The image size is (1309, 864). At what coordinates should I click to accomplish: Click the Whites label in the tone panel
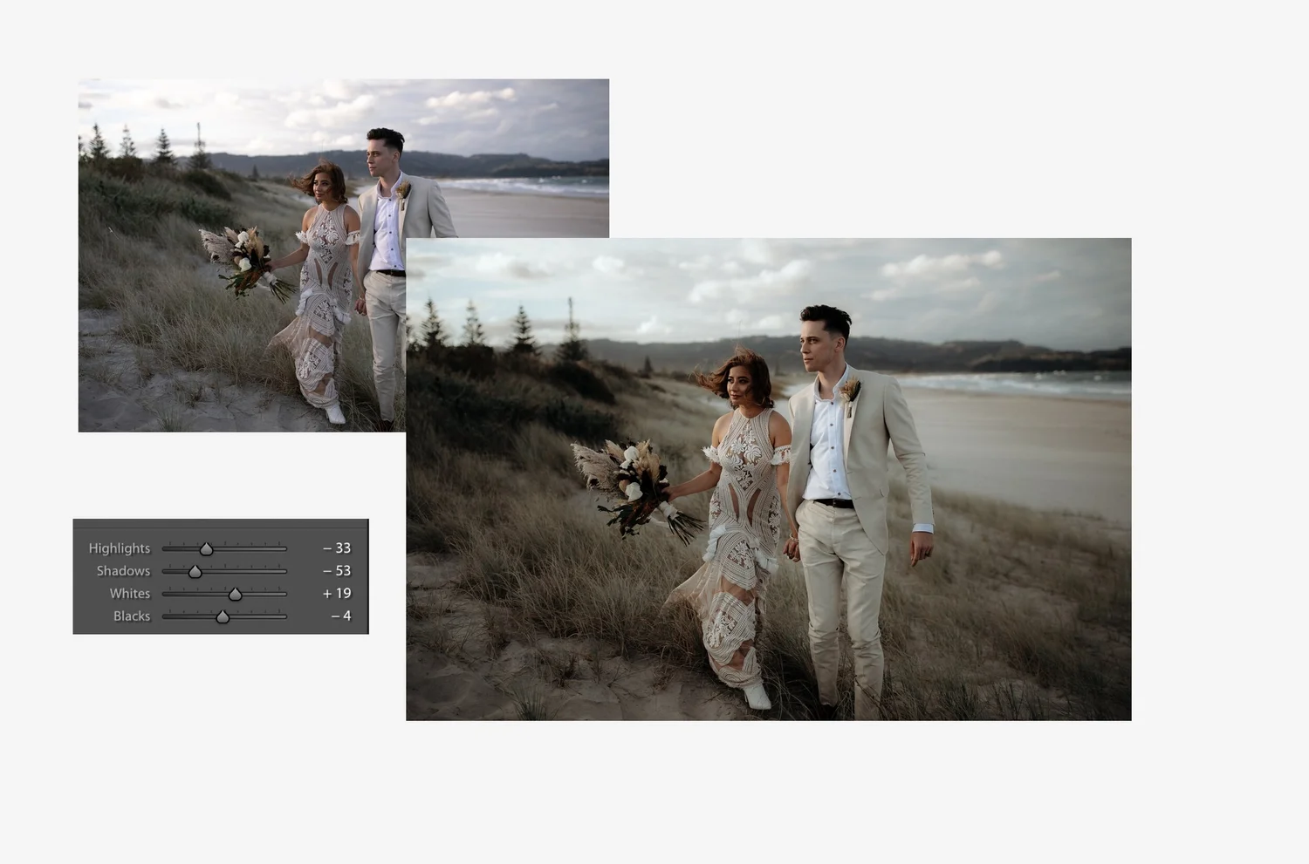(129, 594)
